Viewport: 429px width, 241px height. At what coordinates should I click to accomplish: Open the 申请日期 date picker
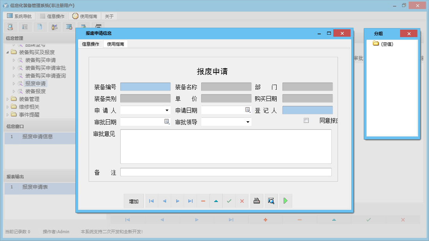point(248,110)
